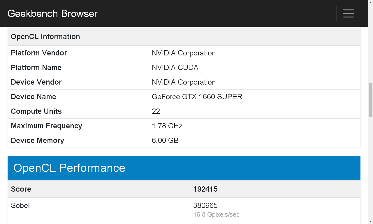The image size is (373, 224).
Task: Click the vertical scrollbar thumb
Action: 370,100
